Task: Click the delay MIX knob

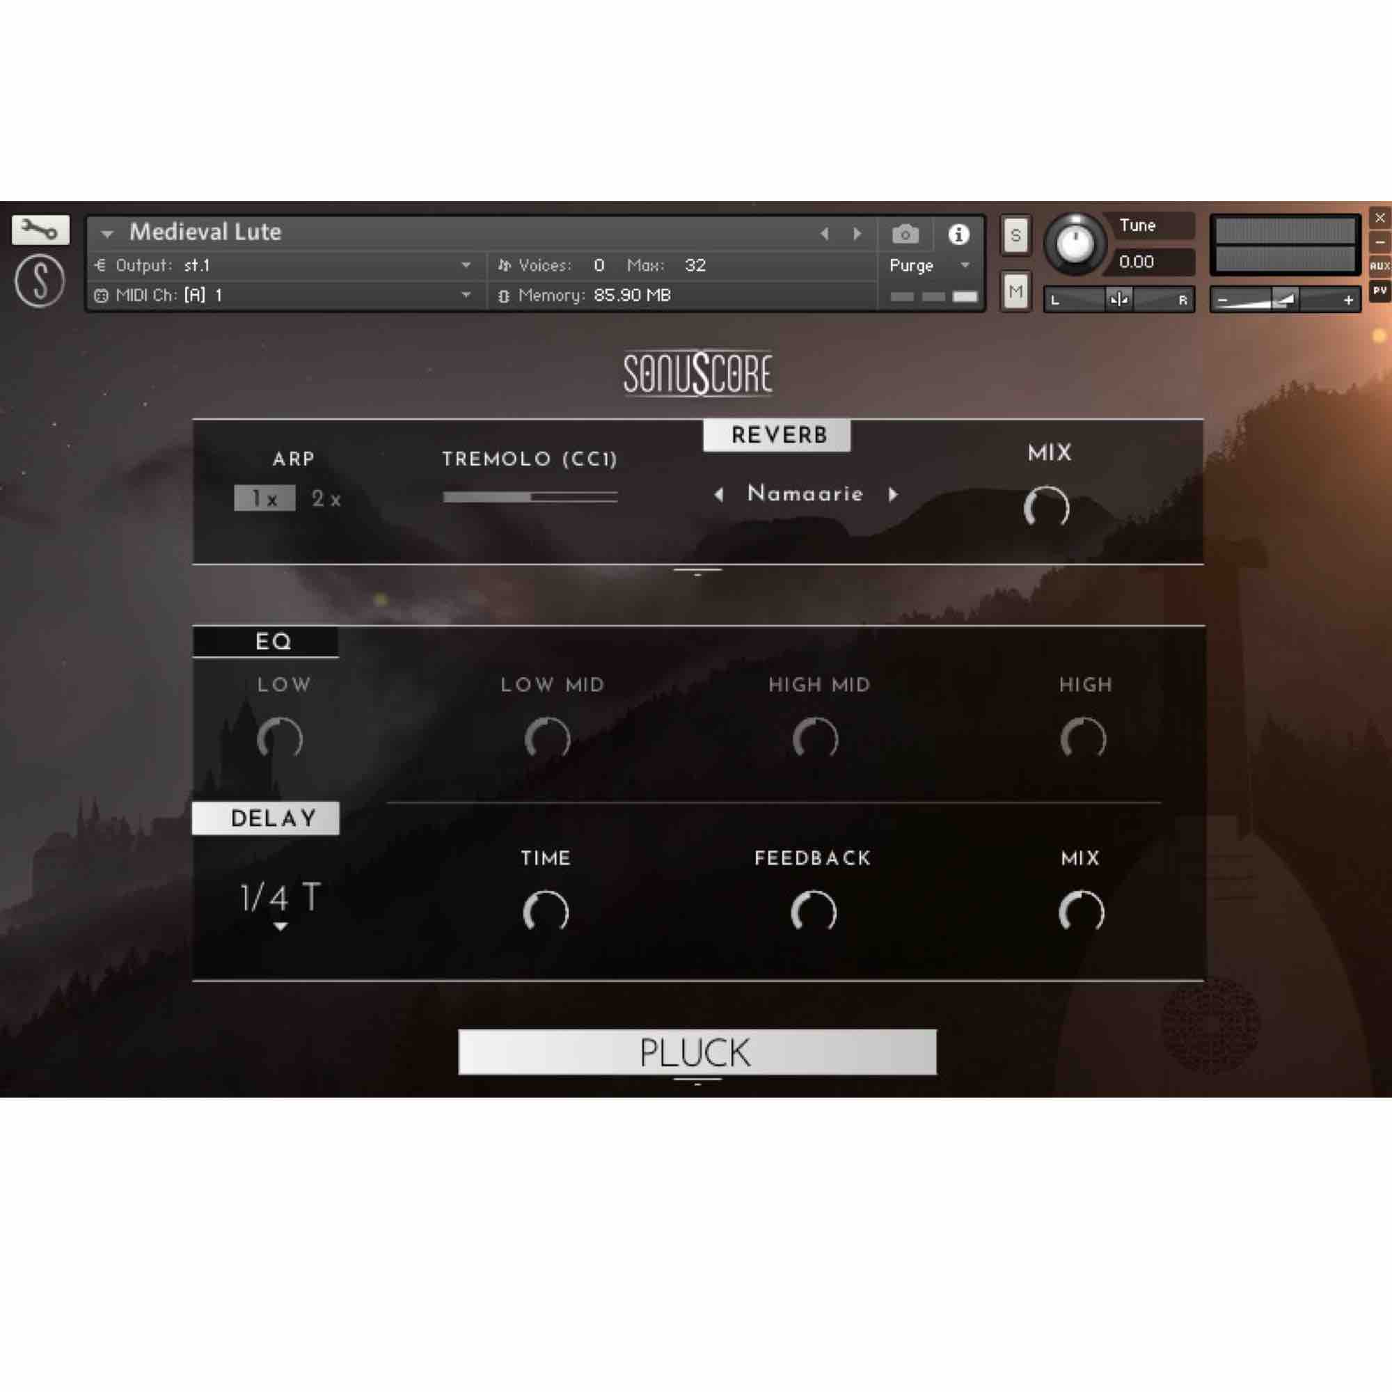Action: click(x=1081, y=912)
